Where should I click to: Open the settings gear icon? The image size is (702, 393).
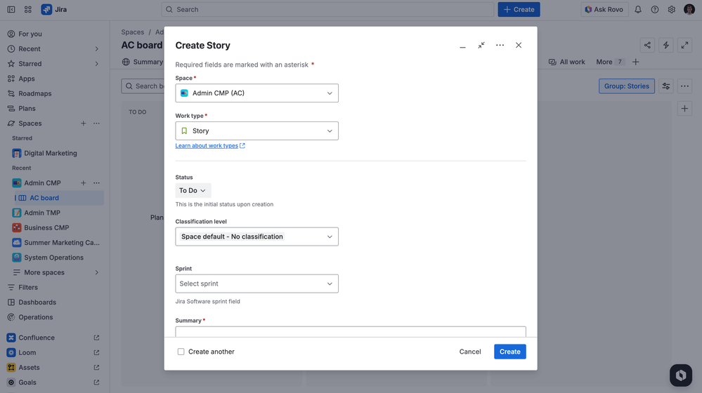point(672,9)
